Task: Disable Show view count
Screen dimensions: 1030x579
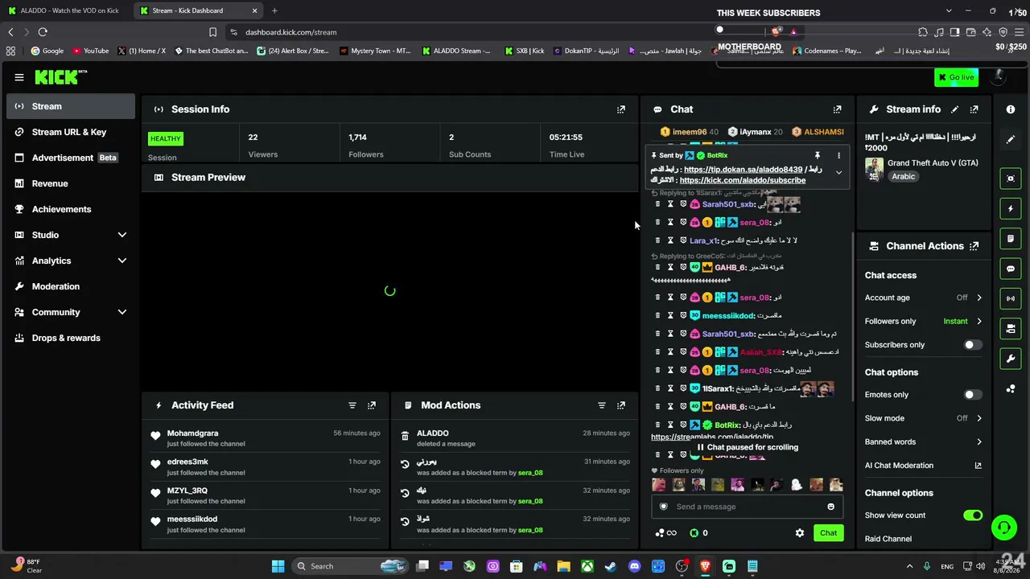Action: point(973,515)
